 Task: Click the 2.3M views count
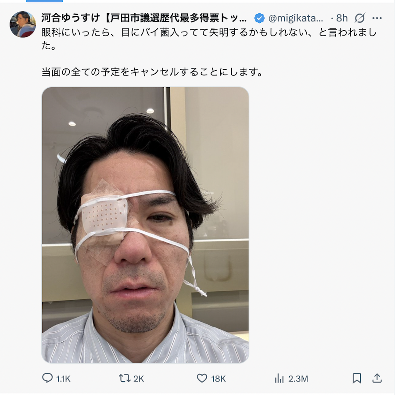click(x=298, y=379)
